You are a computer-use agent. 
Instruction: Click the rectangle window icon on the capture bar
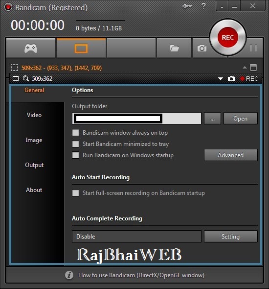click(16, 78)
